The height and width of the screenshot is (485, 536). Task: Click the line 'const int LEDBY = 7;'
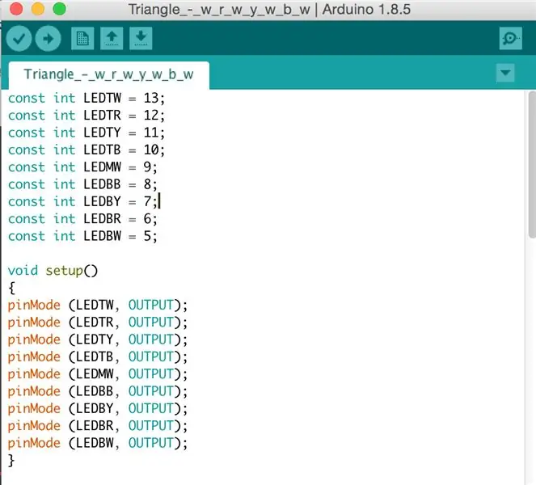point(82,201)
